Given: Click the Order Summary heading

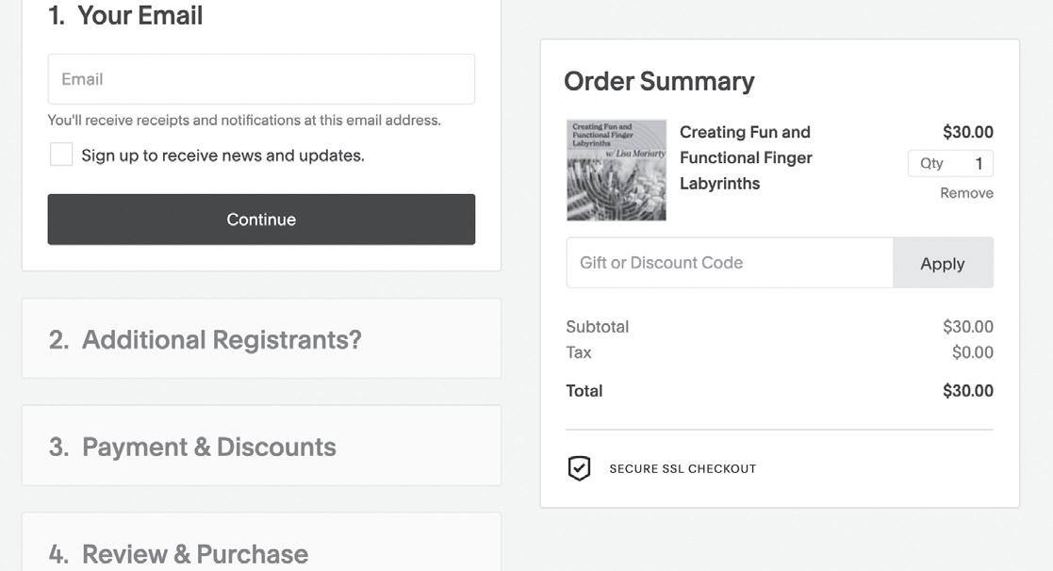Looking at the screenshot, I should pyautogui.click(x=659, y=81).
